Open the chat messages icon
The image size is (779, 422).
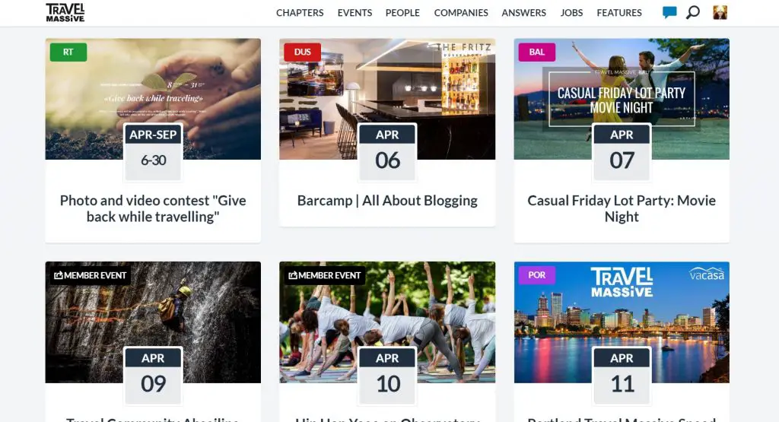pos(669,12)
